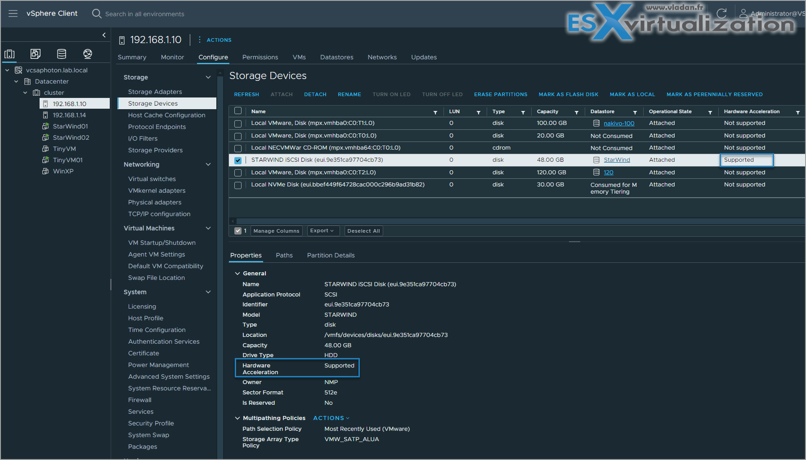Collapse the System configure section
Screen dimensions: 806x460
pyautogui.click(x=208, y=292)
